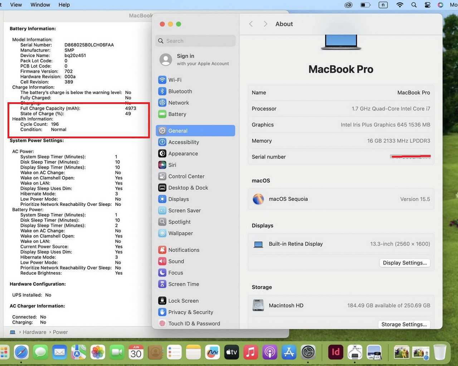Open input source menu in menu bar
This screenshot has width=458, height=366.
(x=383, y=5)
